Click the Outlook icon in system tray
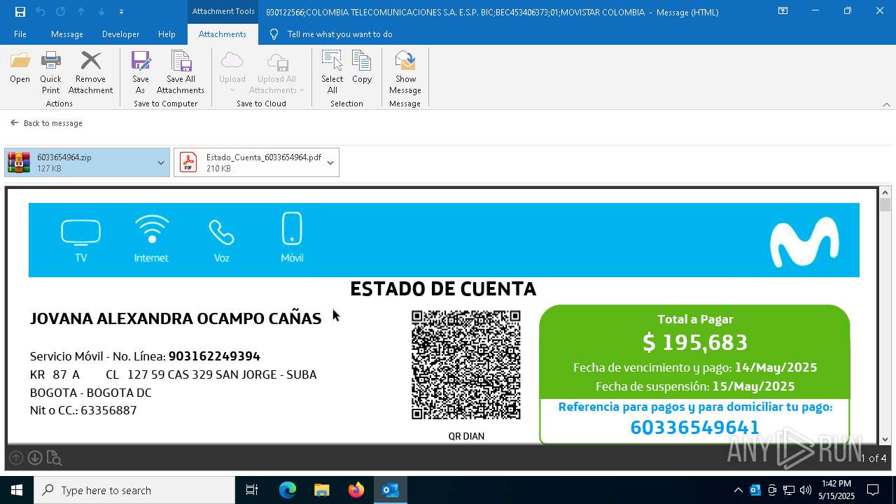 point(755,490)
